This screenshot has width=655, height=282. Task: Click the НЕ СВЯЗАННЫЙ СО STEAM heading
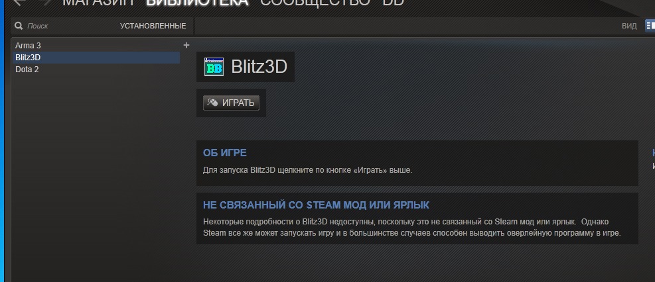click(x=316, y=205)
